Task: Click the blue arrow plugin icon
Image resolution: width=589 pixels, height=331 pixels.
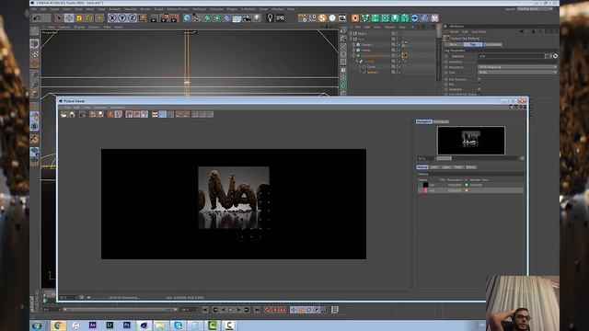Action: [x=415, y=17]
